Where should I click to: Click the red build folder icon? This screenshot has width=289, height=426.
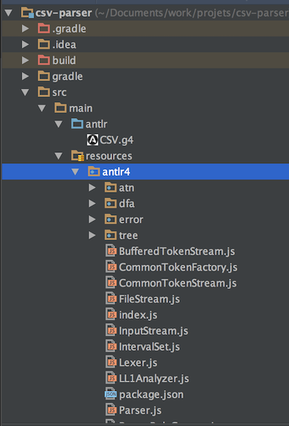tap(44, 61)
